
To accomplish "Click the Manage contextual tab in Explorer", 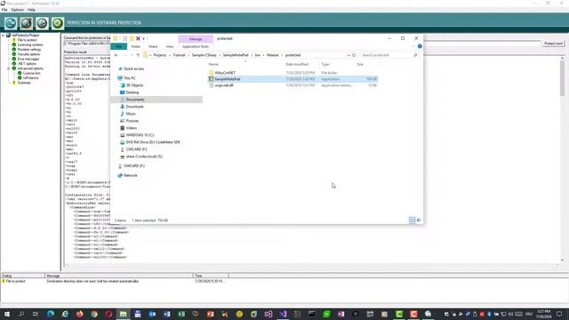I will pos(196,39).
